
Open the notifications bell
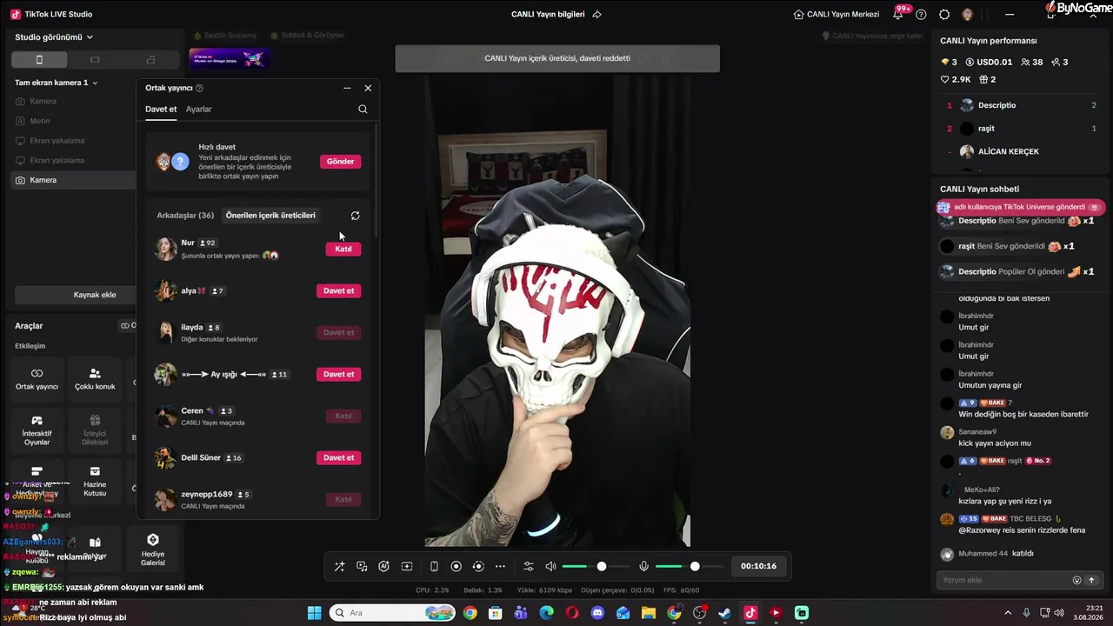click(898, 15)
